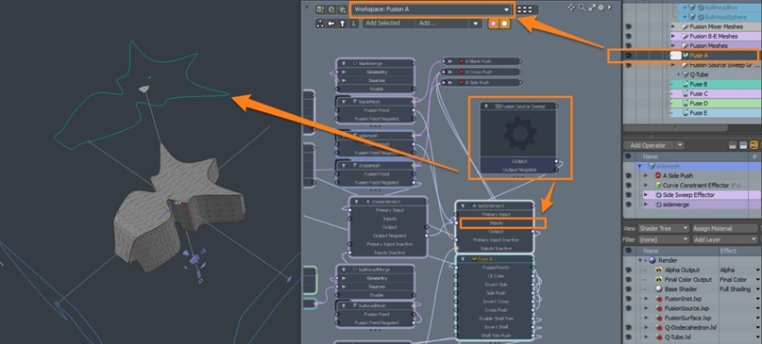Click the white circle toggle icon
The height and width of the screenshot is (344, 762).
click(504, 24)
